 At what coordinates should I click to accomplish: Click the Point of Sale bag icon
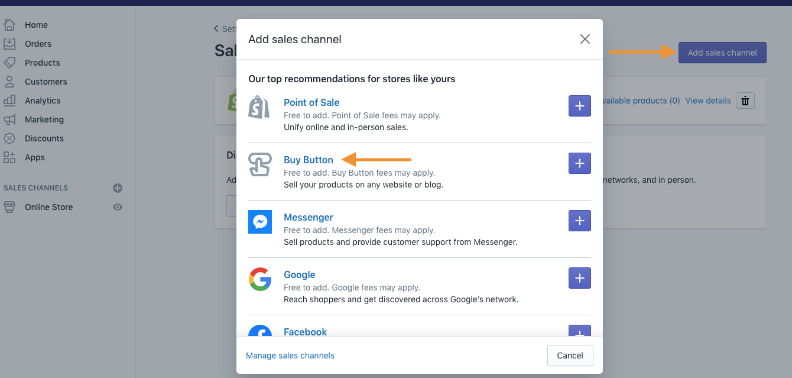point(259,107)
